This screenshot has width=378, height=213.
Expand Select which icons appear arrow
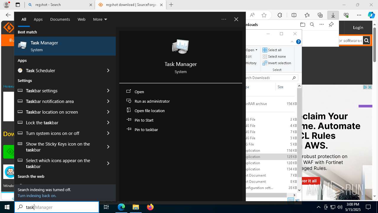pyautogui.click(x=108, y=163)
